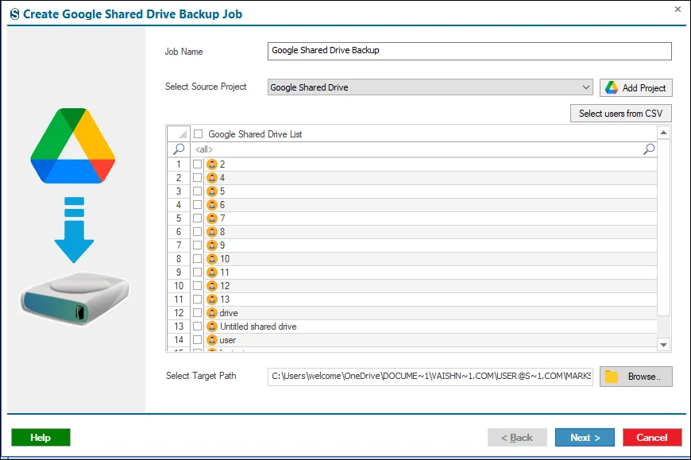Click row number 1 header
The height and width of the screenshot is (460, 691).
[x=179, y=164]
